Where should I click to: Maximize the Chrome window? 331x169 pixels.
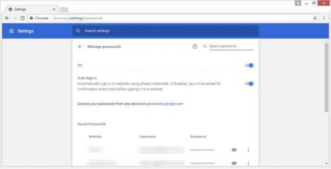[x=314, y=3]
